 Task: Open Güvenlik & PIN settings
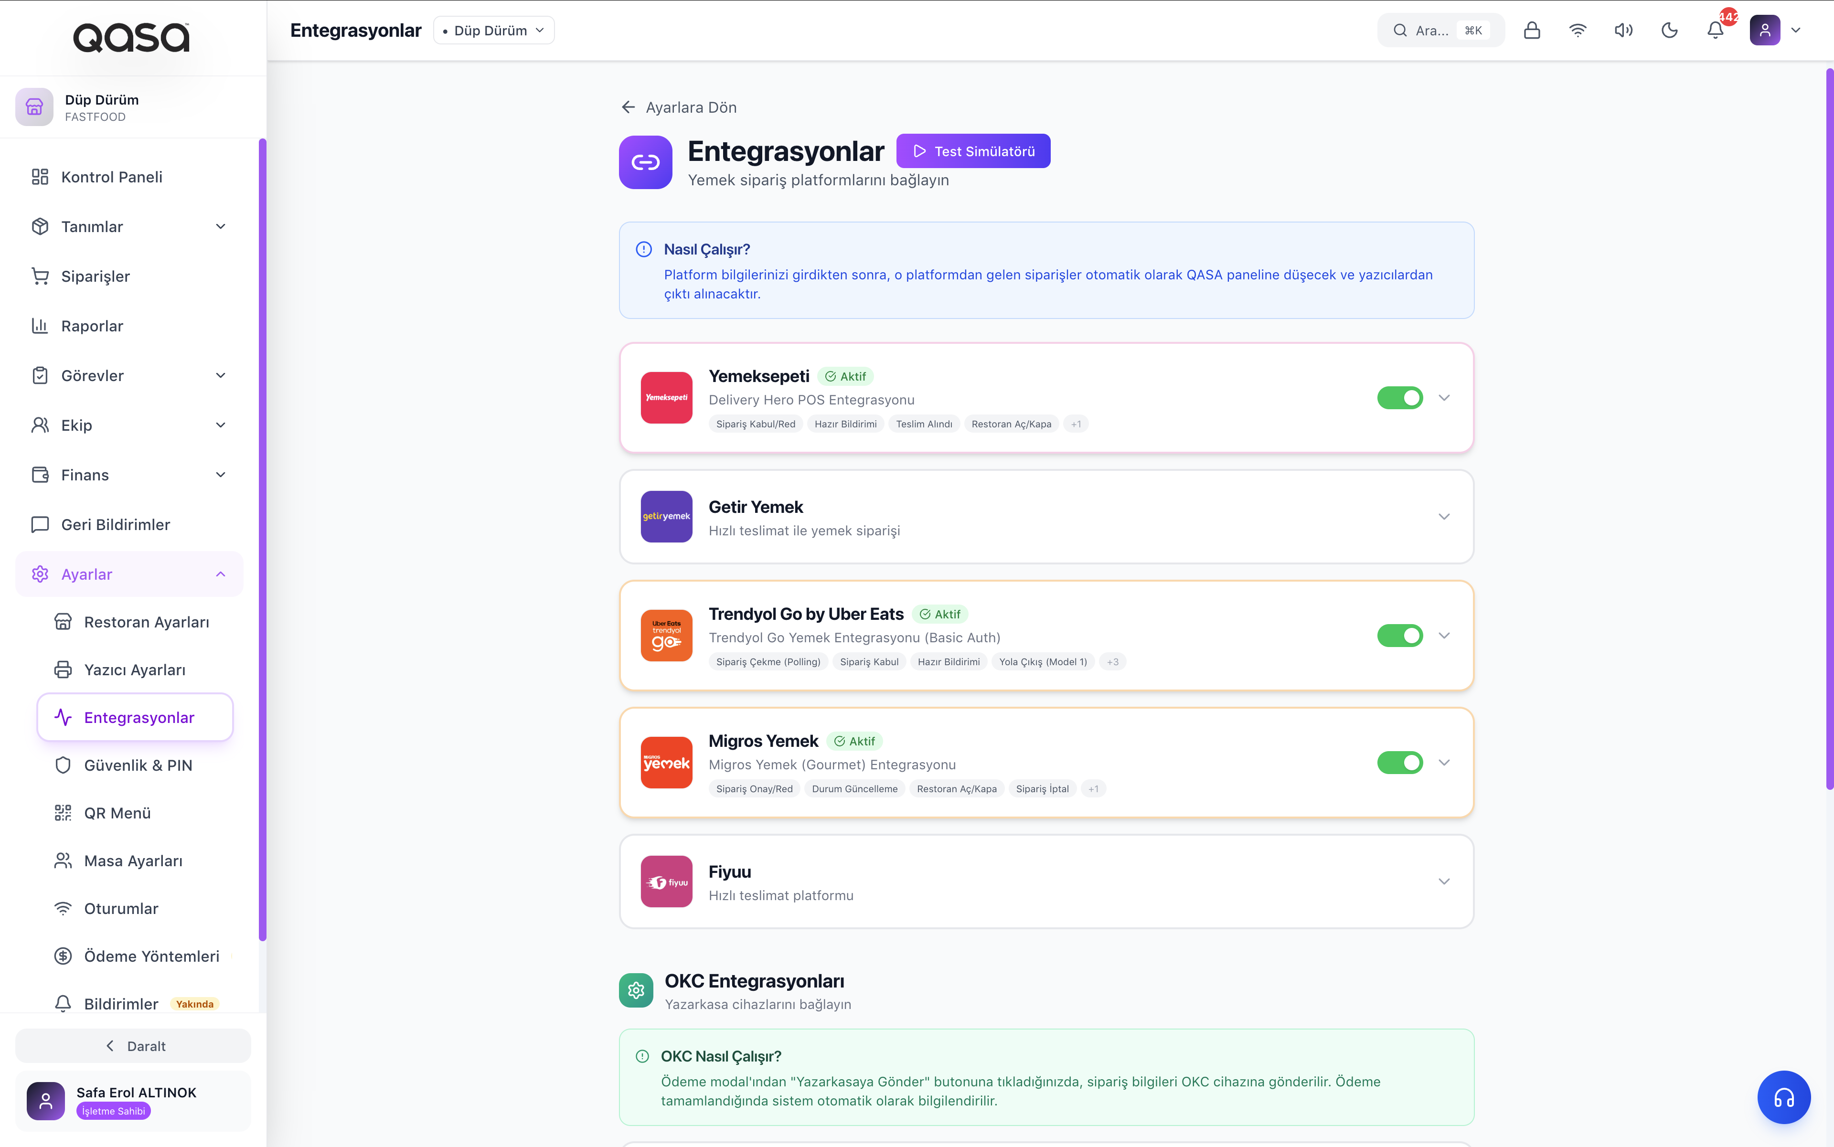click(135, 765)
